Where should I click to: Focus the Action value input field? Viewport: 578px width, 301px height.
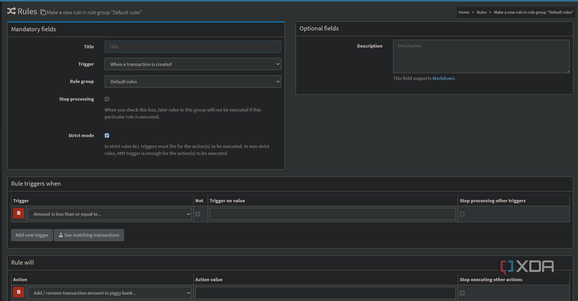pos(326,293)
